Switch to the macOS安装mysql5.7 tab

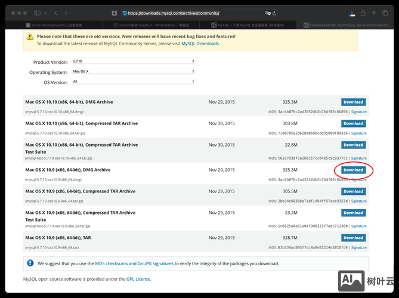tap(150, 25)
